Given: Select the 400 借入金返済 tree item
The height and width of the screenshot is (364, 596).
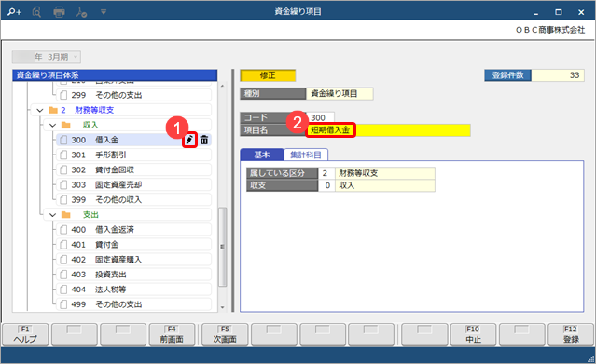Looking at the screenshot, I should coord(133,230).
